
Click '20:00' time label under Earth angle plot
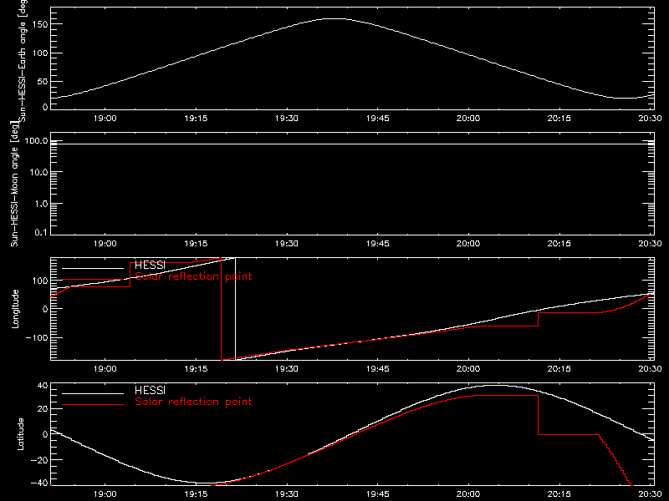(x=468, y=119)
